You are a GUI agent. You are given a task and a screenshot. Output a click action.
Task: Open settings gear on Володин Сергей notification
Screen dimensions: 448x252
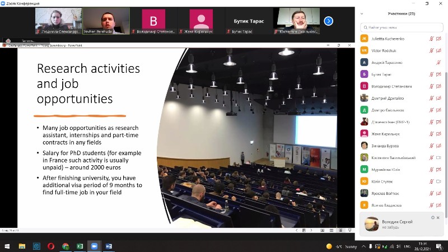(432, 218)
